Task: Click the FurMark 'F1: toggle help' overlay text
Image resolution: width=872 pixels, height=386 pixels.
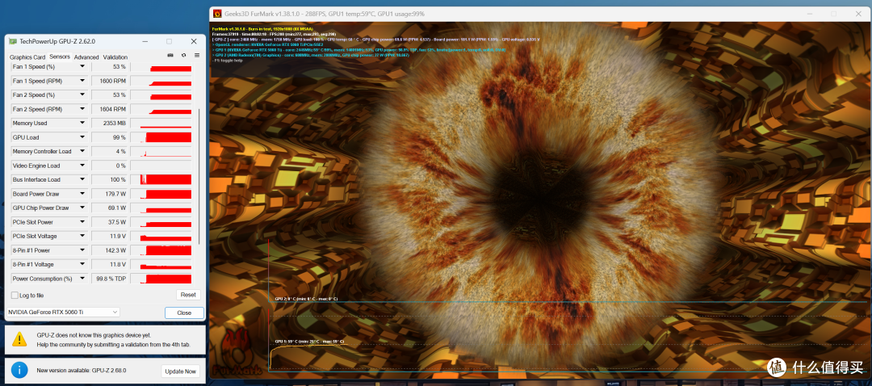Action: 228,61
